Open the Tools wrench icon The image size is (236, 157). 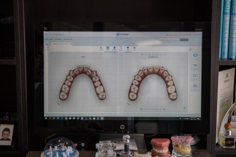pyautogui.click(x=48, y=48)
